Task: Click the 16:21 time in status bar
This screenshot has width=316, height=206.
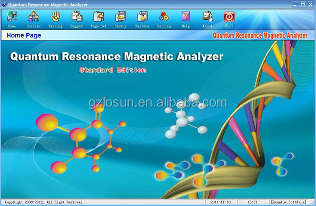Action: (252, 202)
